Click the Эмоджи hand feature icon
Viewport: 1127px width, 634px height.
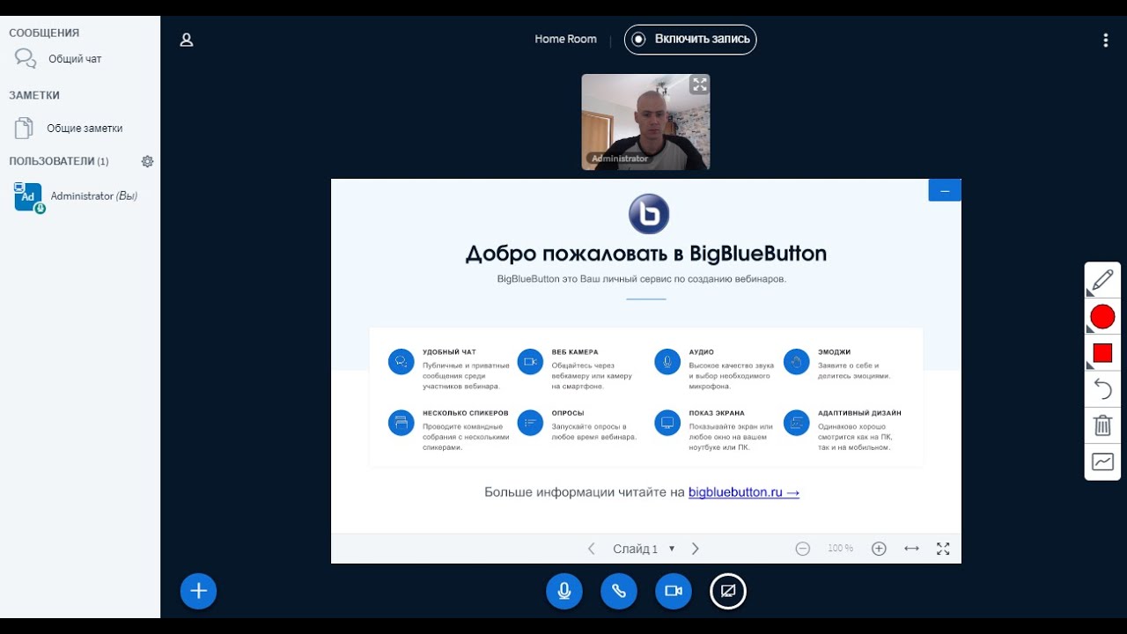coord(796,362)
